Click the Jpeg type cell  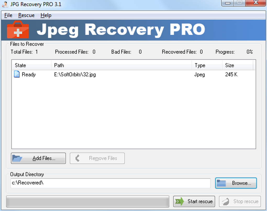pyautogui.click(x=199, y=75)
